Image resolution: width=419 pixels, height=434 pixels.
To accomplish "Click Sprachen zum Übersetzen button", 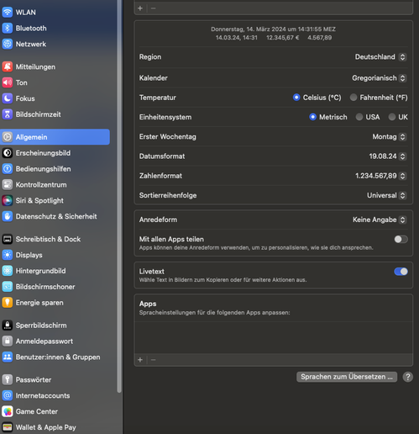I will pos(347,377).
